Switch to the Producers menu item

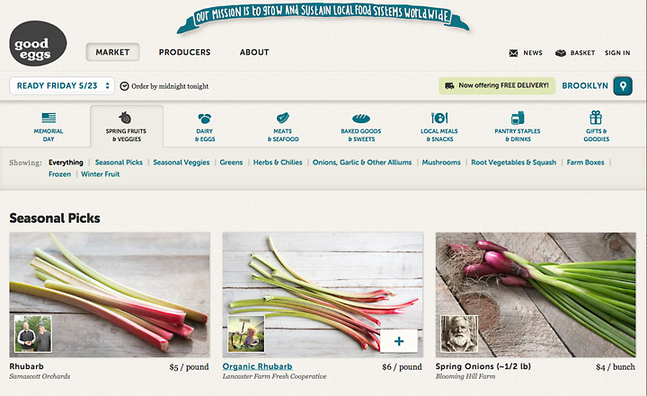point(184,52)
